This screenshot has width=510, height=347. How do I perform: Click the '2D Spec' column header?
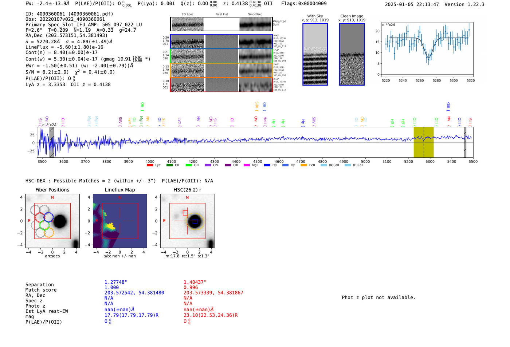click(188, 15)
